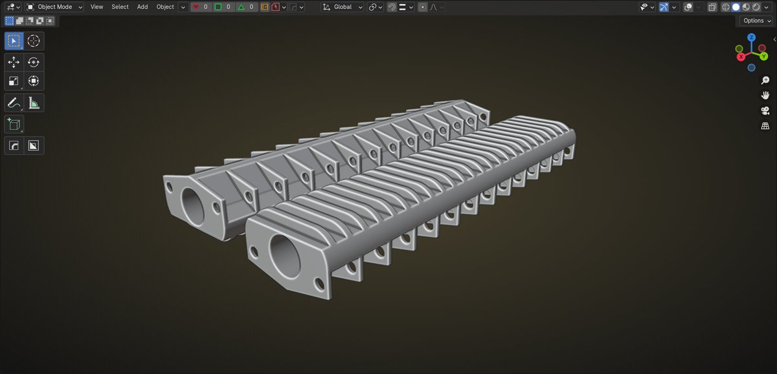The width and height of the screenshot is (777, 374).
Task: Click the green triangle counter icon
Action: [241, 6]
